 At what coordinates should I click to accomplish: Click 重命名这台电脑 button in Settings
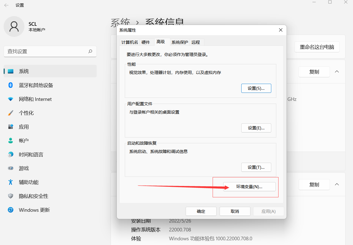(317, 47)
